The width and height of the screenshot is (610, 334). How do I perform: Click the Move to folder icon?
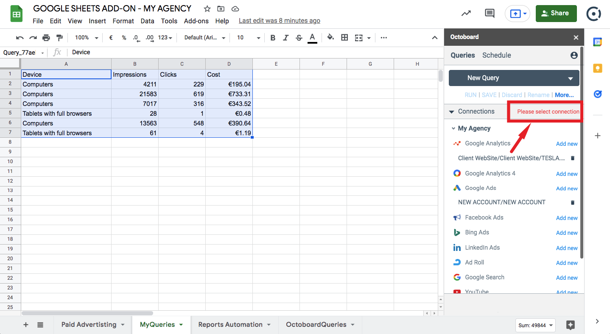[x=221, y=9]
